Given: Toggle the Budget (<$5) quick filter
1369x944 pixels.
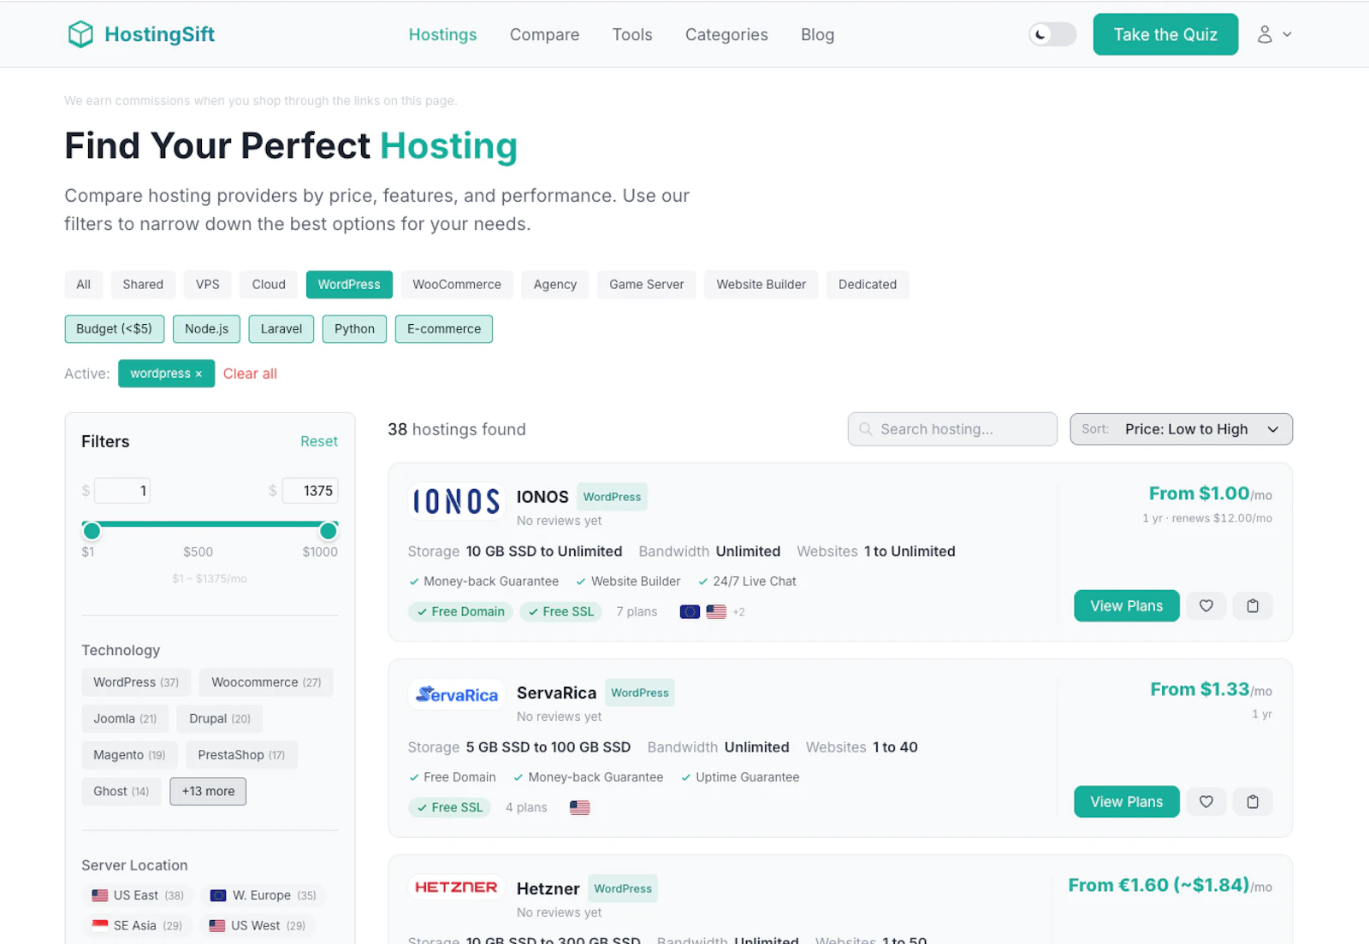Looking at the screenshot, I should (x=114, y=329).
